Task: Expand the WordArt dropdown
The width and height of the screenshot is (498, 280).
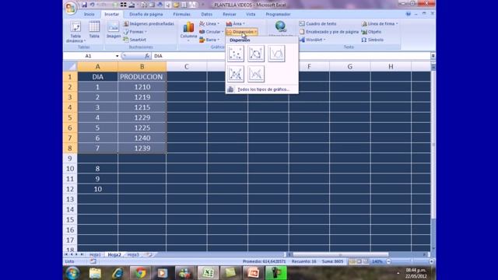Action: point(324,40)
